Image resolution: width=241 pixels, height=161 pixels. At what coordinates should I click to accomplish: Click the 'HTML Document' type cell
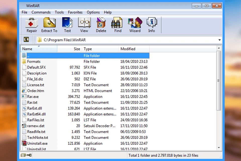click(98, 91)
